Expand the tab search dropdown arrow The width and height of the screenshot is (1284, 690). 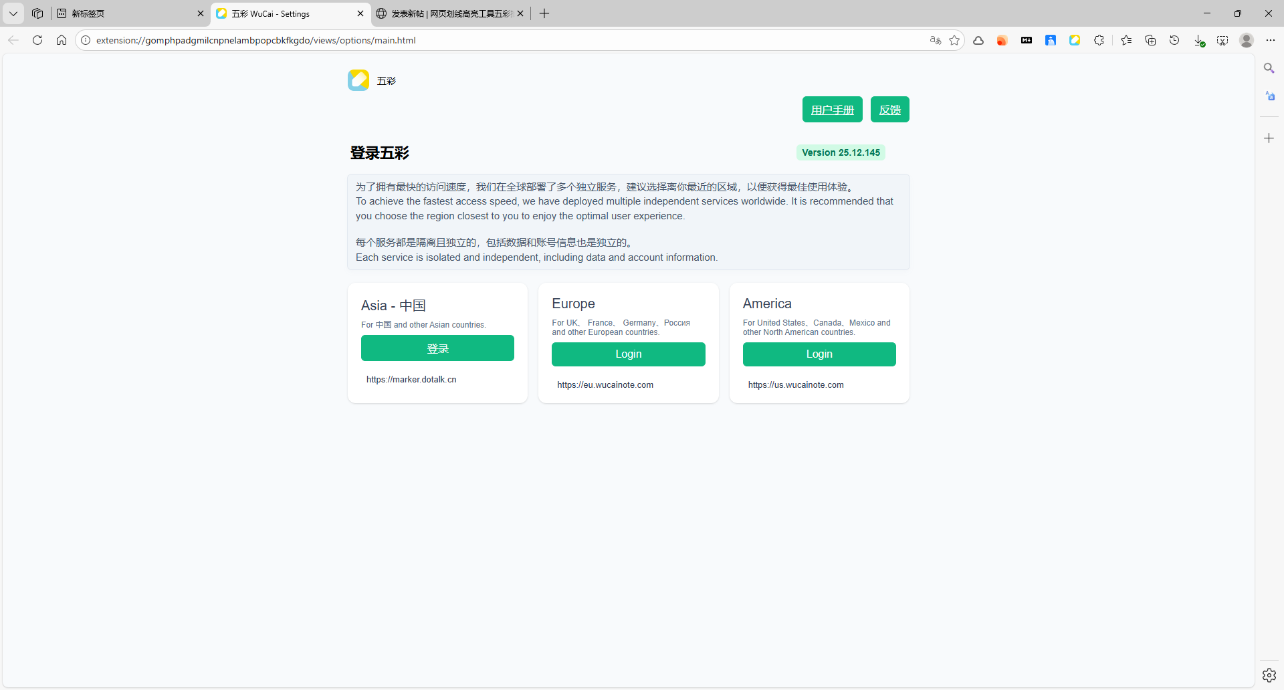pos(13,13)
